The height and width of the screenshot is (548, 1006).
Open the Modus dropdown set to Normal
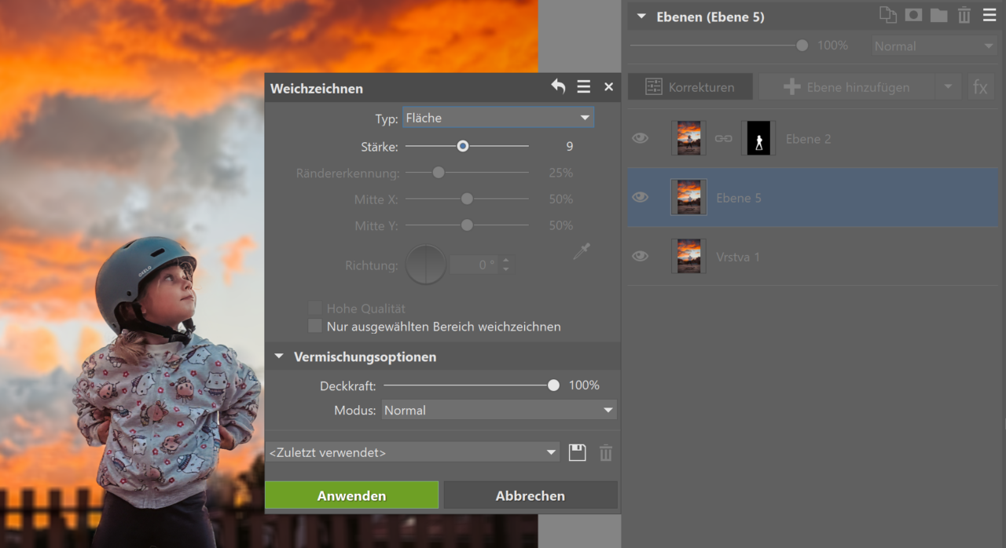click(499, 410)
